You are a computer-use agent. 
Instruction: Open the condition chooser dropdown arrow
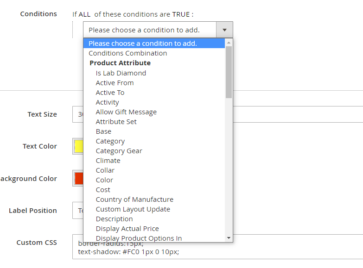[x=224, y=30]
